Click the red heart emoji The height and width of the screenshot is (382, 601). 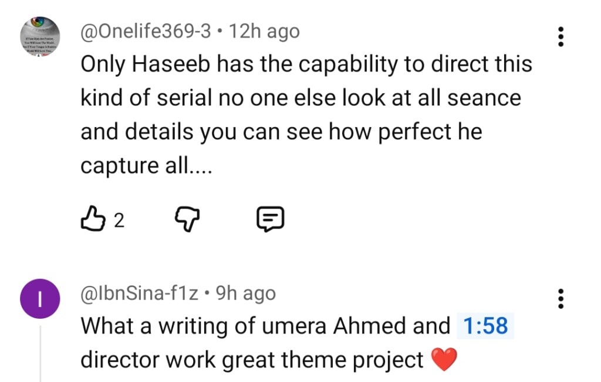[x=443, y=360]
